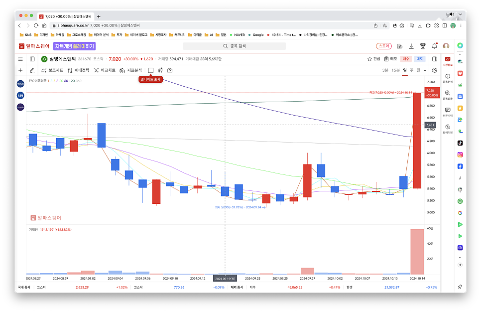Toggle the 60-day moving average line

pos(66,81)
